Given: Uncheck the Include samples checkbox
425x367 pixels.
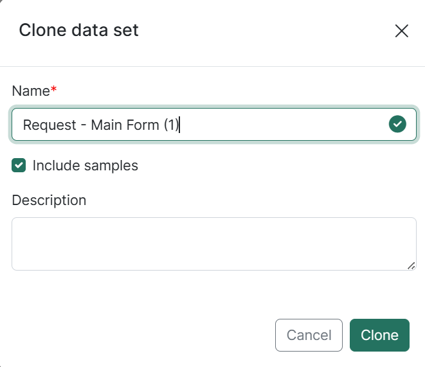Looking at the screenshot, I should tap(19, 165).
